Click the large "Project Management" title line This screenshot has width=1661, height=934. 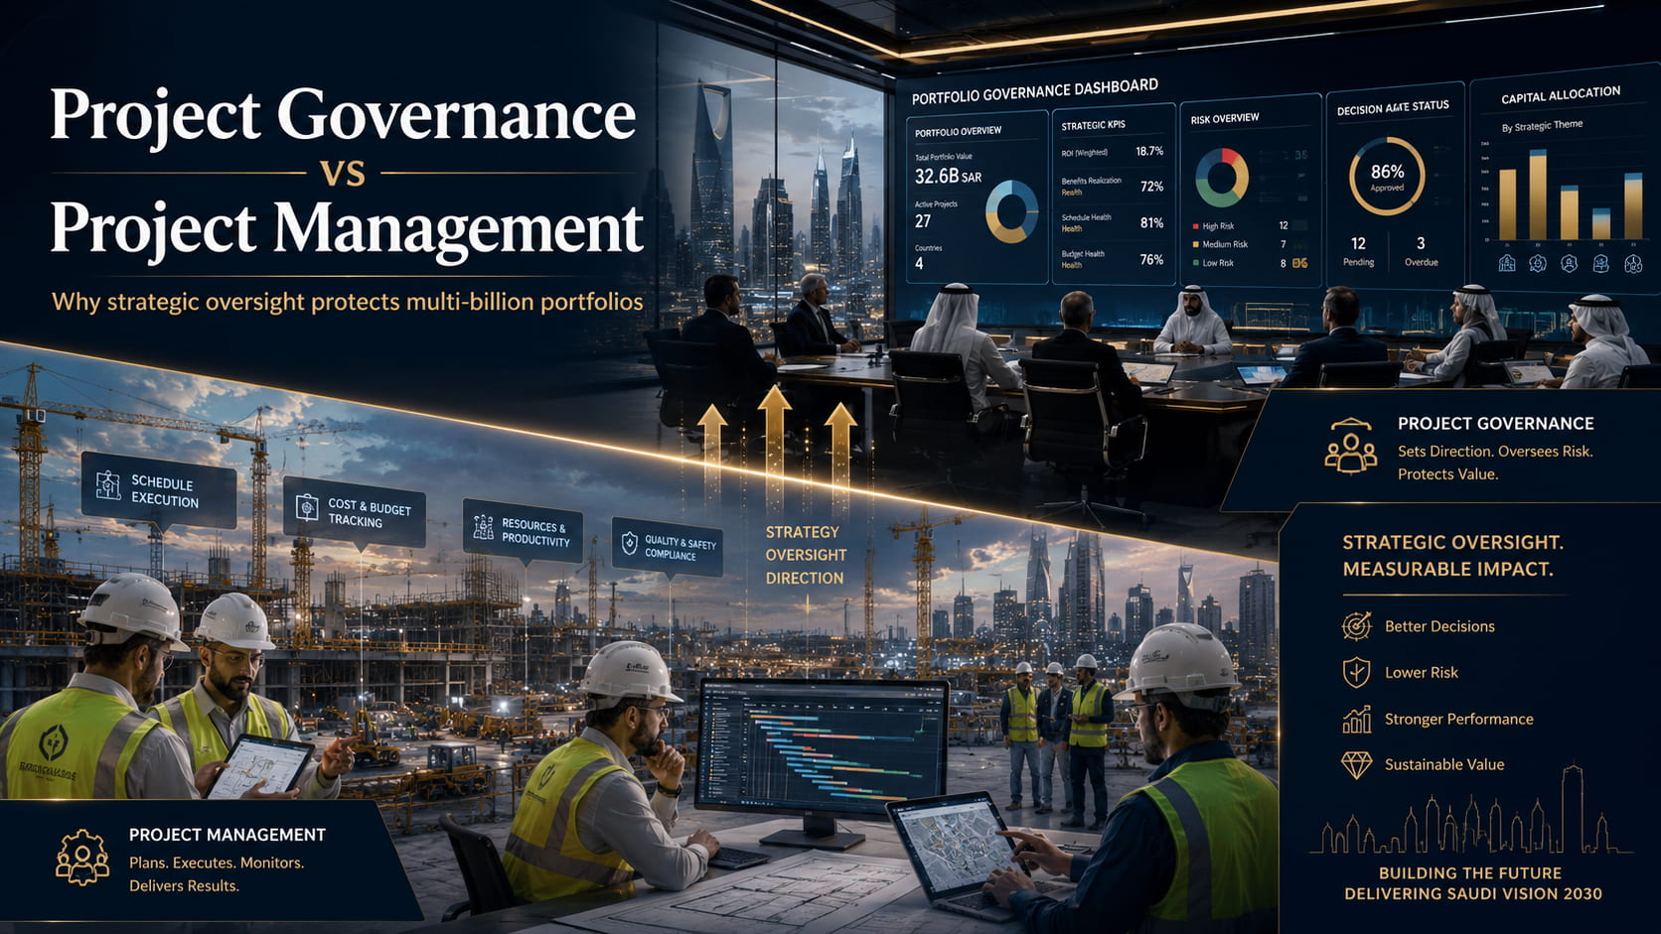pos(347,228)
